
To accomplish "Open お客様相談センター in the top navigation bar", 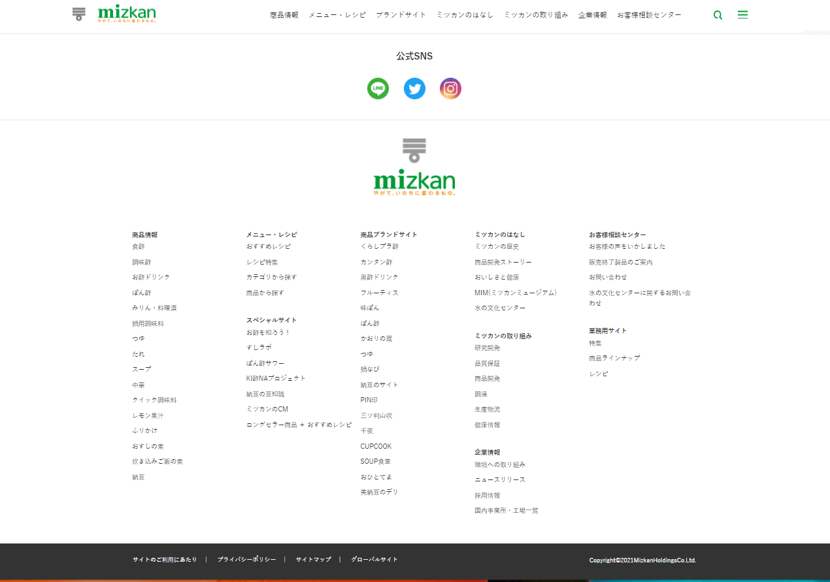I will [649, 15].
